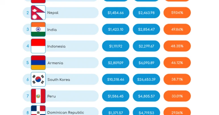
Task: Select the 49.86% orange percentage pill
Action: 177,29
